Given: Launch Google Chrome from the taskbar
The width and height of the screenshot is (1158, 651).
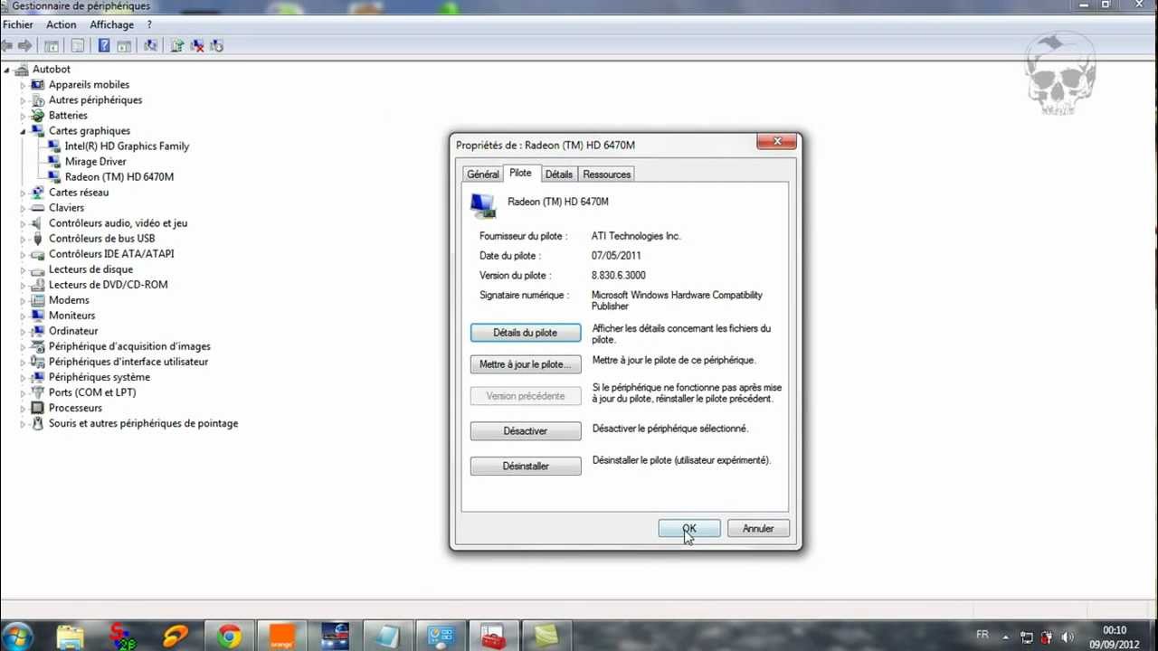Looking at the screenshot, I should click(229, 637).
